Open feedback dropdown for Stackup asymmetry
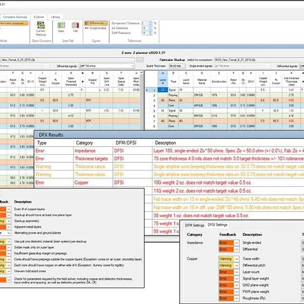This screenshot has height=304, width=304. pos(9,221)
